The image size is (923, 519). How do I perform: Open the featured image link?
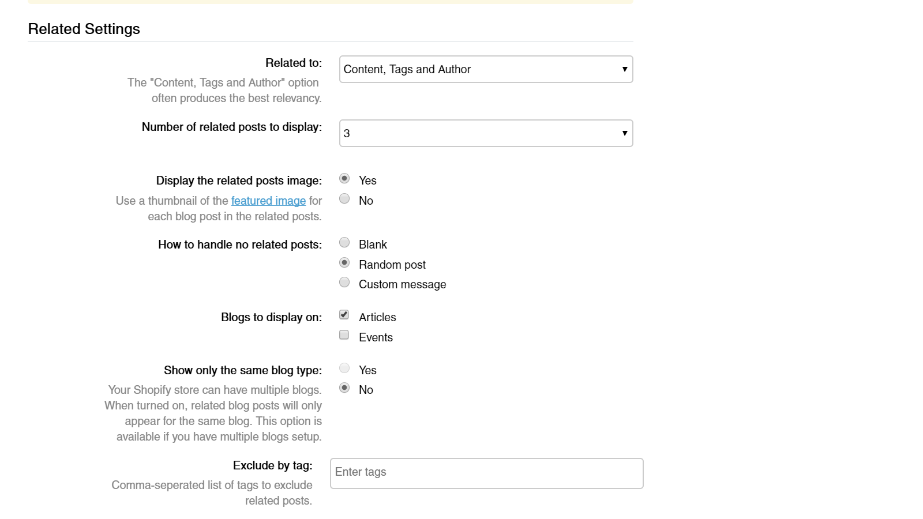[x=268, y=201]
